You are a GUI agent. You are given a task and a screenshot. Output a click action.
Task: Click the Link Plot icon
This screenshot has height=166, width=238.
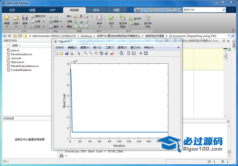click(x=121, y=53)
